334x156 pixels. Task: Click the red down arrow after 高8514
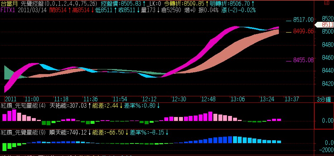(x=93, y=10)
